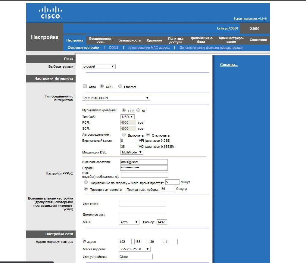The height and width of the screenshot is (263, 306).
Task: Open the Администрирование tab
Action: [x=231, y=40]
